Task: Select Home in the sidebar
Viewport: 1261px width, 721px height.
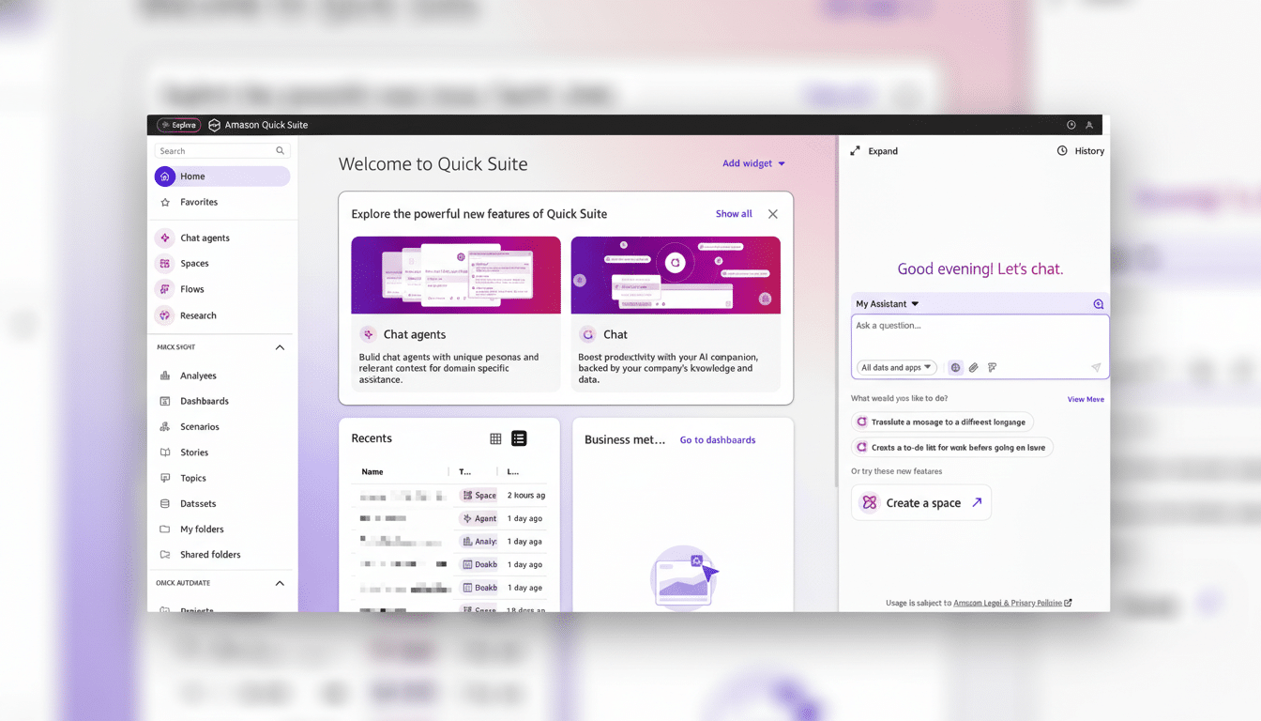Action: coord(222,176)
